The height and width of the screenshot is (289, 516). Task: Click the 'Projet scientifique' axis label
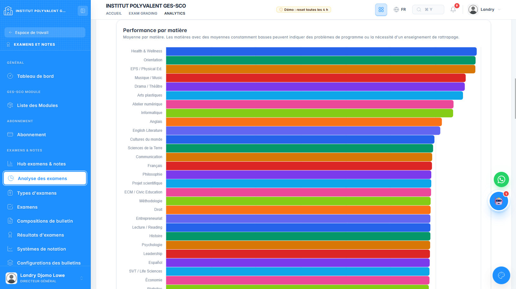pos(147,183)
